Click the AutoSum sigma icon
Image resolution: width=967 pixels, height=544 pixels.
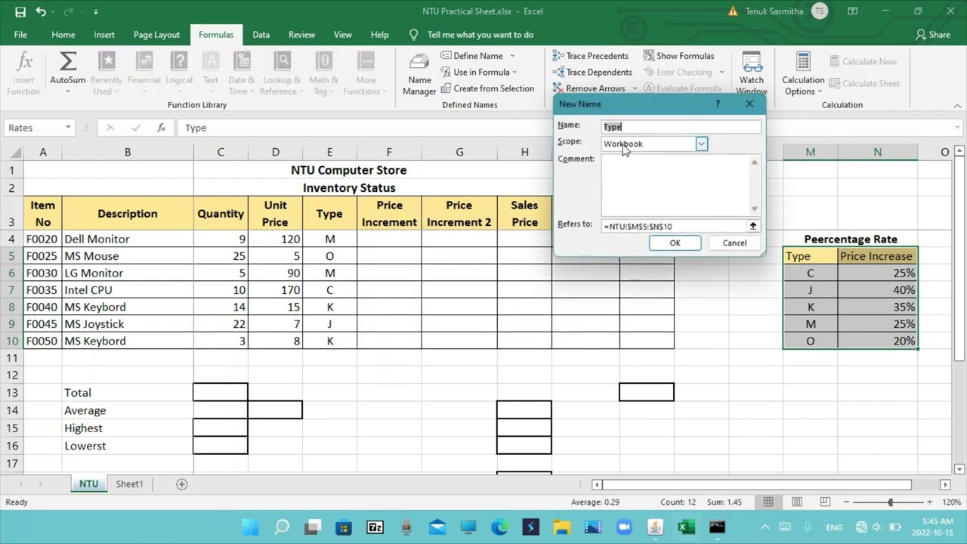tap(68, 62)
